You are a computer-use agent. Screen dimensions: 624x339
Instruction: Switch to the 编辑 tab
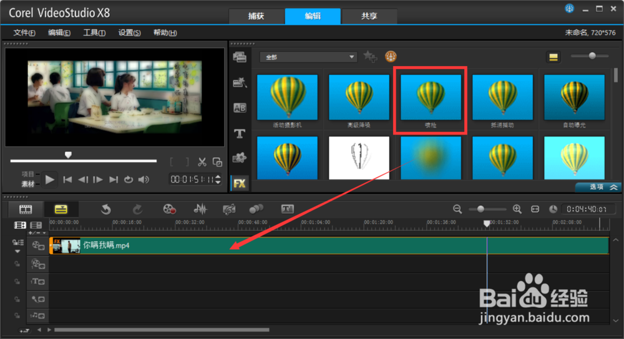tap(313, 16)
